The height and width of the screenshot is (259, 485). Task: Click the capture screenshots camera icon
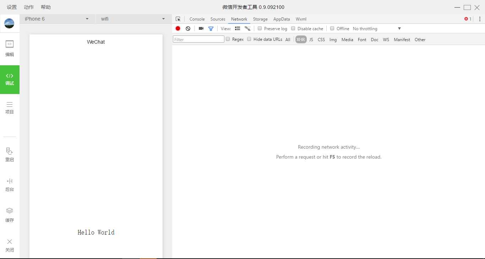[x=201, y=28]
